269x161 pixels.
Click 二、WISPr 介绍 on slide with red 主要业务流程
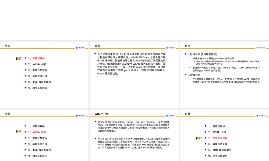217,132
